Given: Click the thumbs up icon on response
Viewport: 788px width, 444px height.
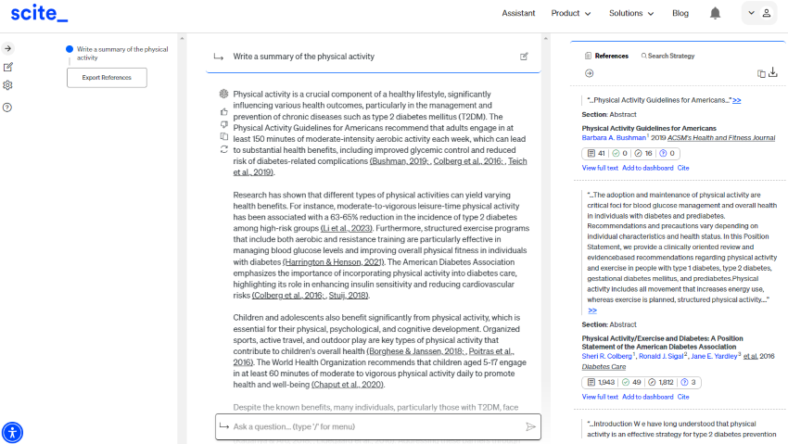Looking at the screenshot, I should pyautogui.click(x=223, y=111).
